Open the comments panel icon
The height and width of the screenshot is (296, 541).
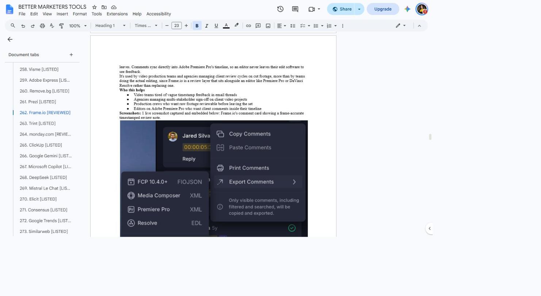[295, 9]
